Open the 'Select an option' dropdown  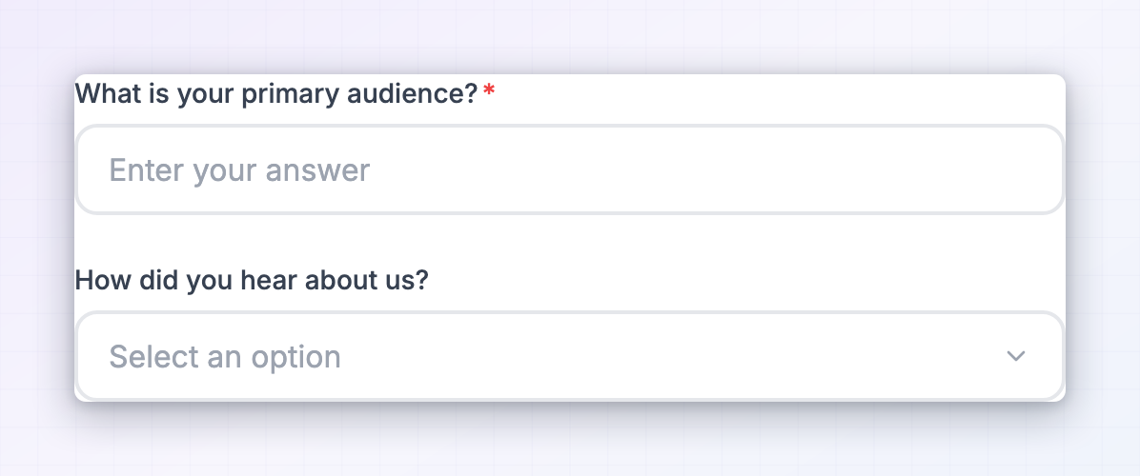point(570,355)
